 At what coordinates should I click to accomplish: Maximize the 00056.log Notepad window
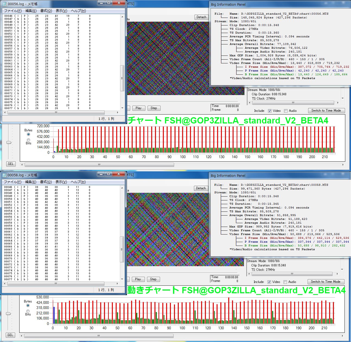[x=109, y=3]
